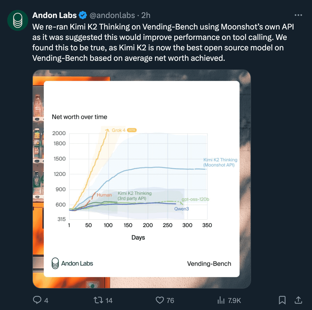Open the Andon Labs logo in the chart footer
The height and width of the screenshot is (310, 312).
pyautogui.click(x=55, y=263)
